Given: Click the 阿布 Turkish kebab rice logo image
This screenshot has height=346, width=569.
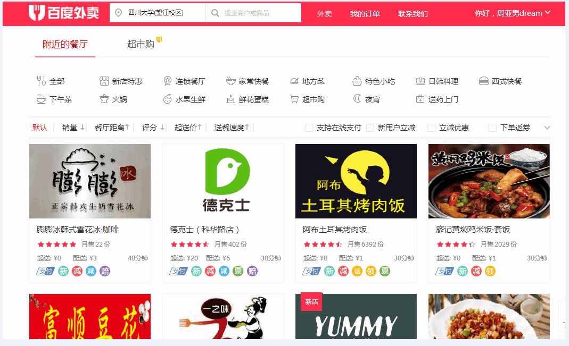Looking at the screenshot, I should tap(356, 181).
